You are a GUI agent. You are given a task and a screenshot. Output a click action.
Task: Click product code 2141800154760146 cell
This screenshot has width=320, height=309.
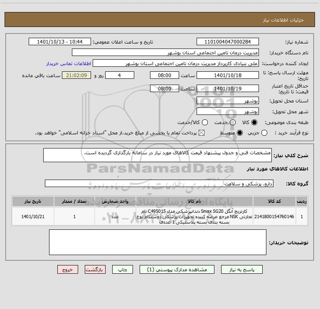(x=274, y=217)
